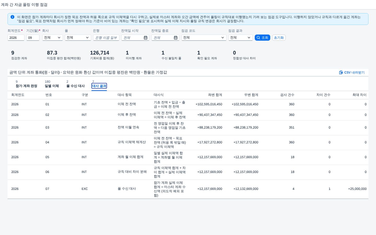Click the 확인 필요 계좌 summary label

(207, 58)
